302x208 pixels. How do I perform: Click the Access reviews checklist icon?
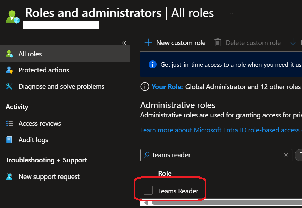pyautogui.click(x=9, y=123)
